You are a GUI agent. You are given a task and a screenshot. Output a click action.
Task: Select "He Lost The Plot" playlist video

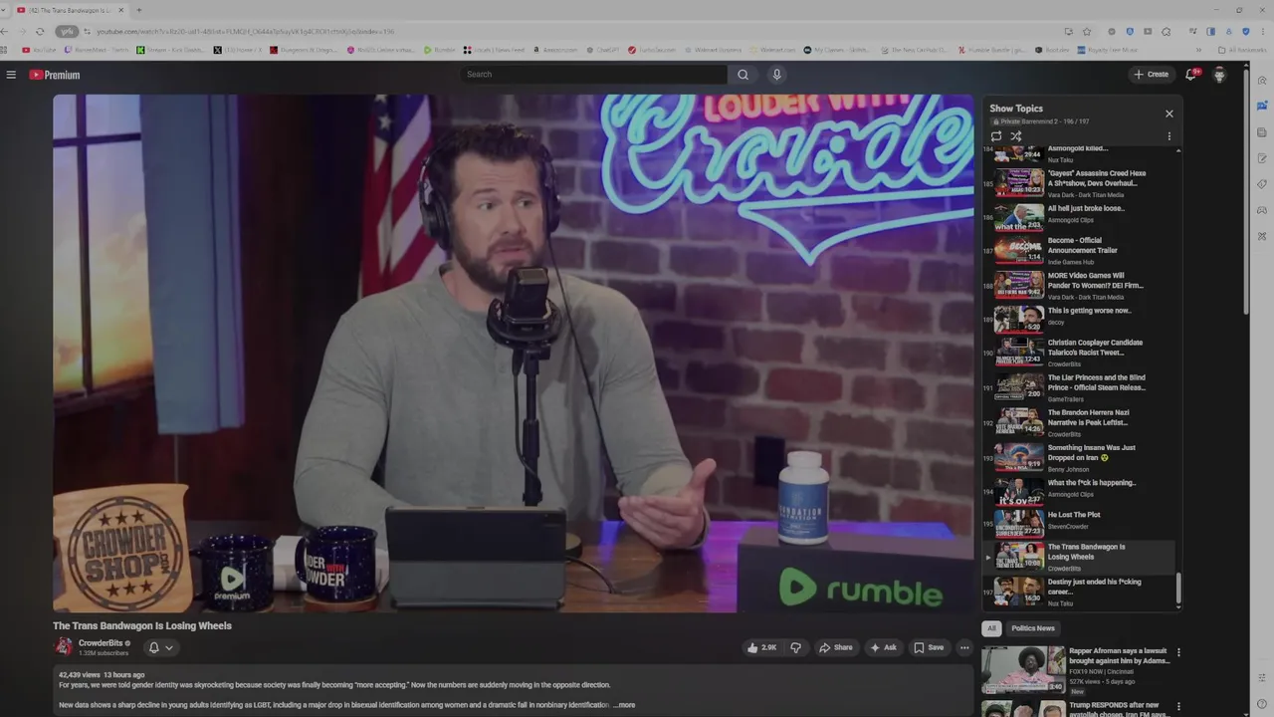tap(1080, 522)
